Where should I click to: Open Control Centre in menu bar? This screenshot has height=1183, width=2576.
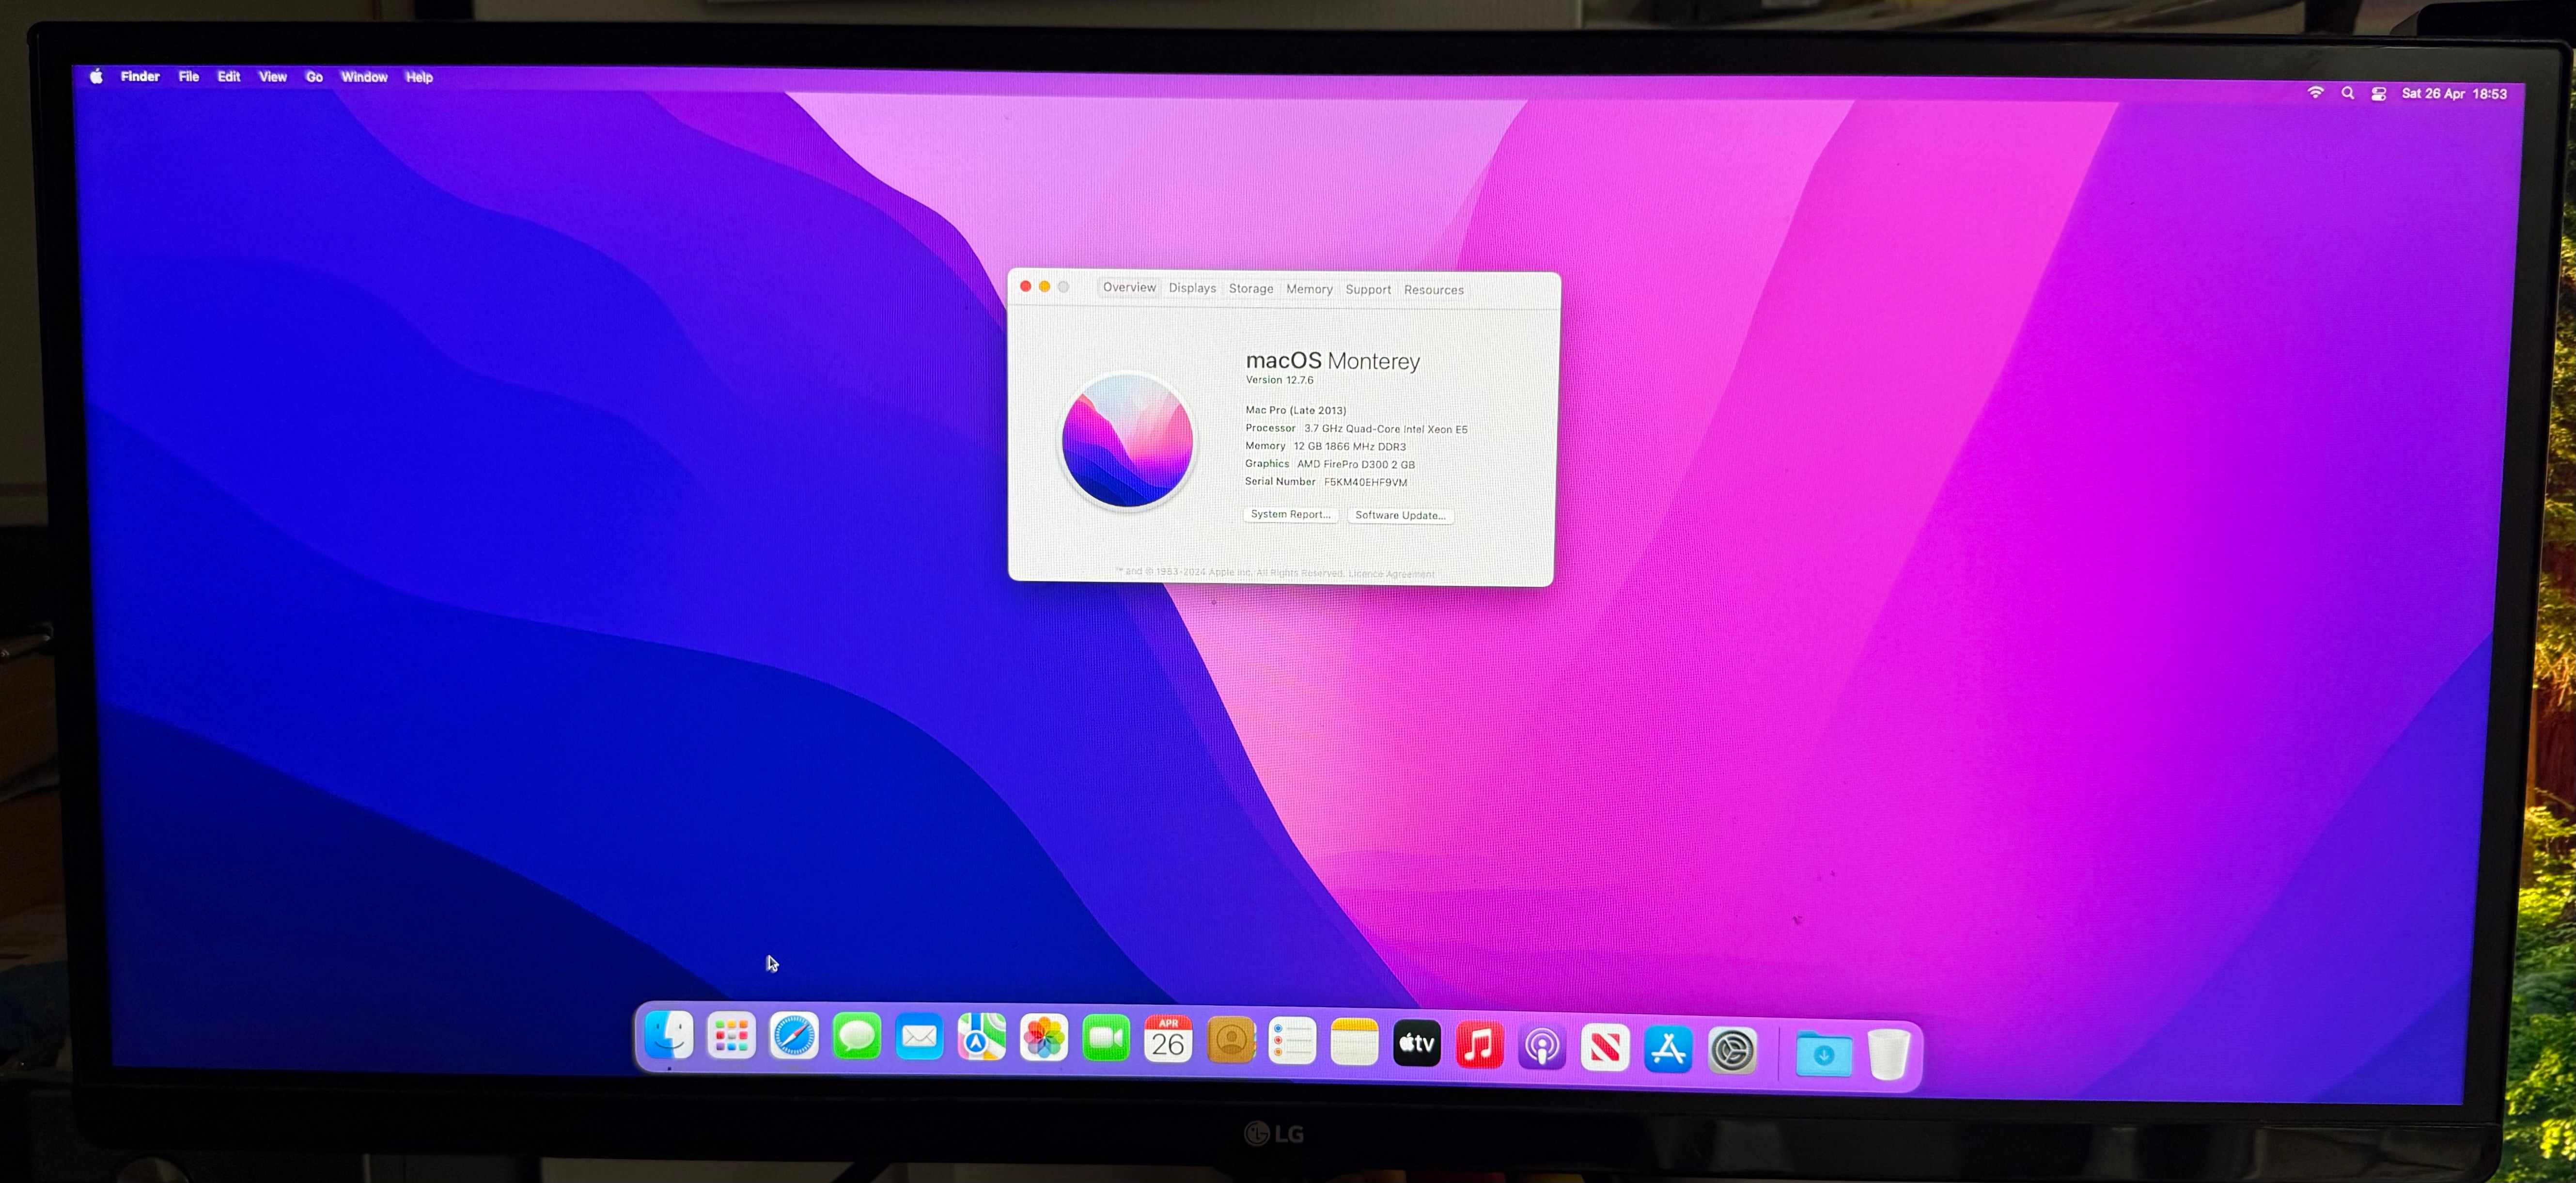2379,93
